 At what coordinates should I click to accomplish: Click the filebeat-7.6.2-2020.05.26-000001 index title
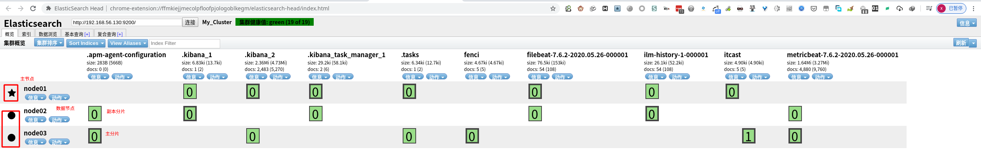pyautogui.click(x=578, y=55)
